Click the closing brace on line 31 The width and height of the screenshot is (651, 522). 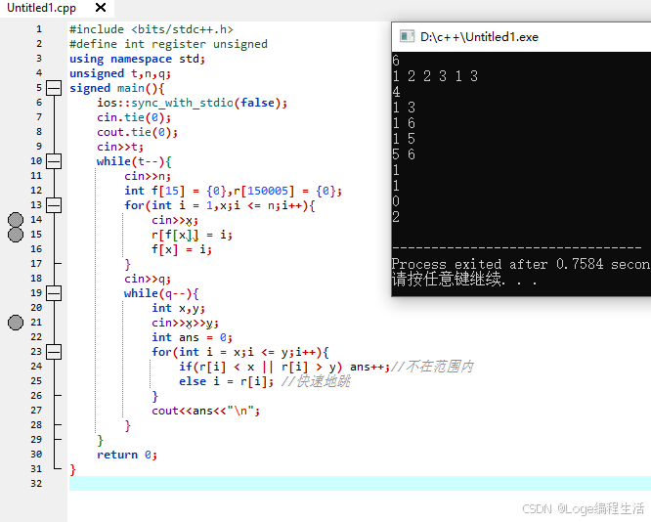point(72,469)
